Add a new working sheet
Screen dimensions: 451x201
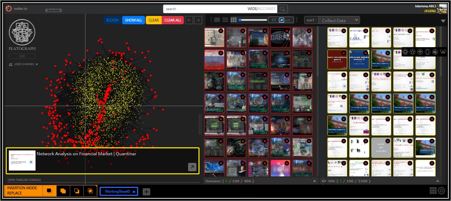(146, 192)
